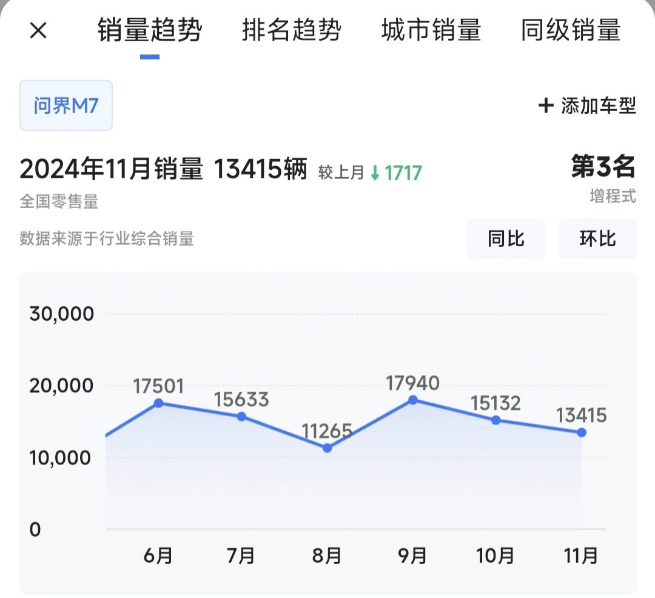Open the 同级销量 tab
The image size is (655, 598).
(x=571, y=30)
